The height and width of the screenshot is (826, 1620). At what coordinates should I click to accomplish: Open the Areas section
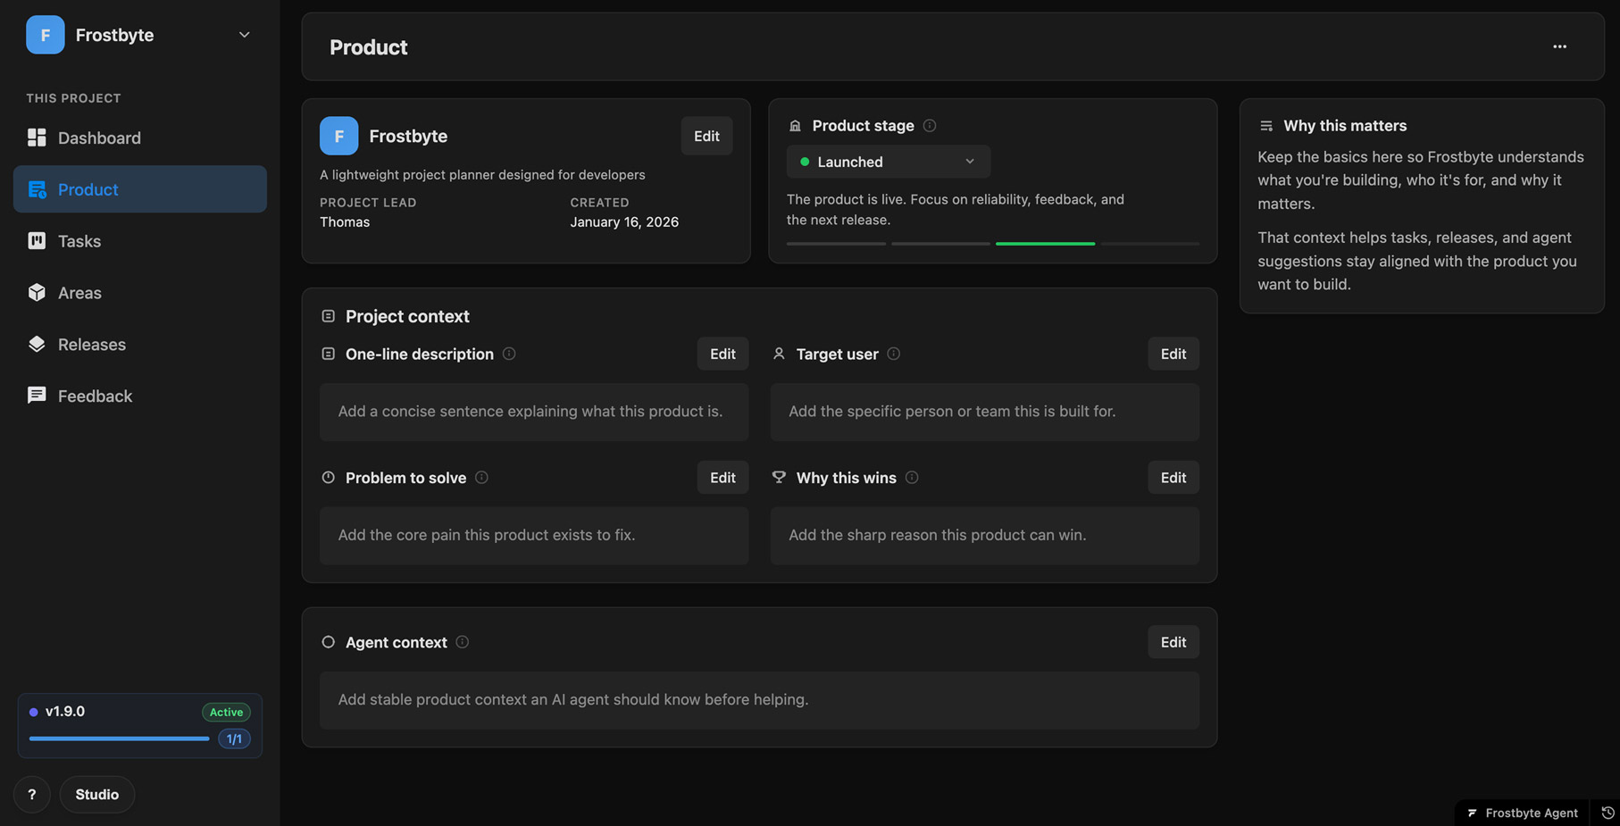pos(140,293)
